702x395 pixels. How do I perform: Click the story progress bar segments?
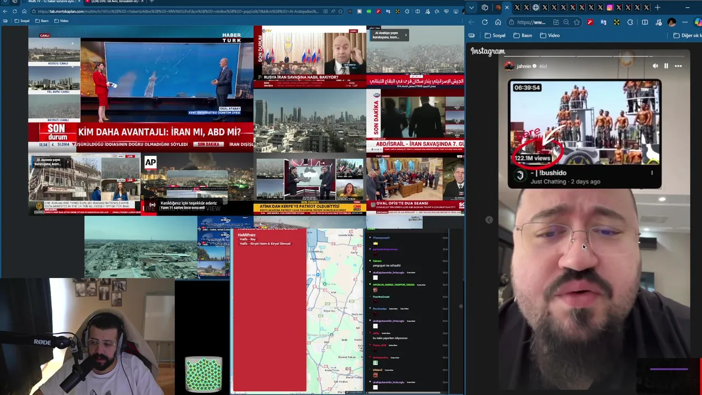point(595,56)
